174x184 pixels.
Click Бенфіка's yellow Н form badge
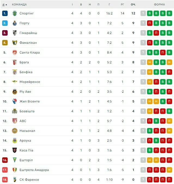149,72
